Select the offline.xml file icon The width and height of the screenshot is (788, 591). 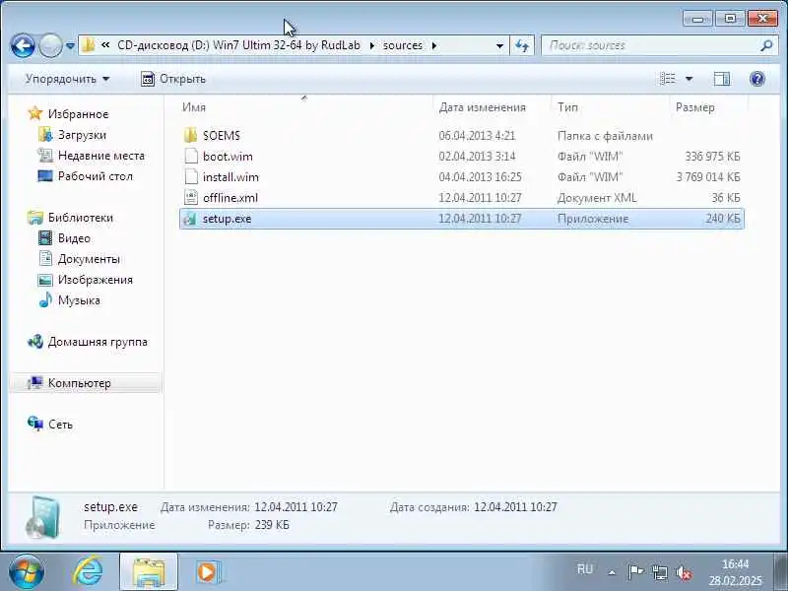[x=190, y=197]
